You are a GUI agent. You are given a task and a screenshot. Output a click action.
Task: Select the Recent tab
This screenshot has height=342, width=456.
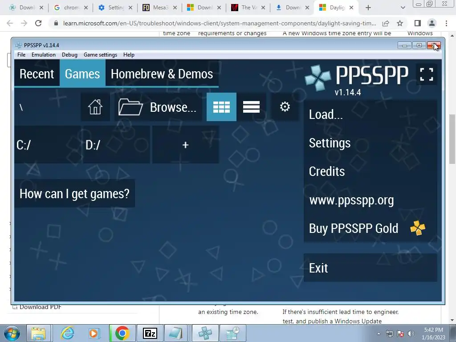point(37,74)
